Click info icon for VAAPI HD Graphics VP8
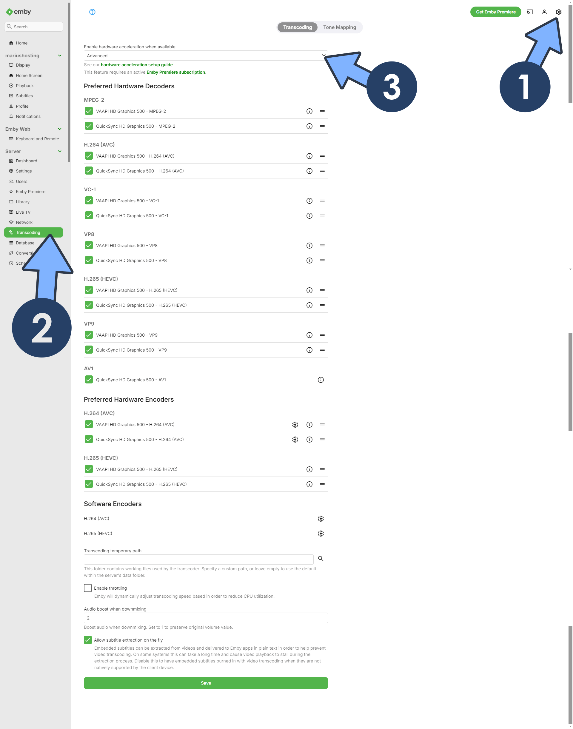 (x=309, y=245)
